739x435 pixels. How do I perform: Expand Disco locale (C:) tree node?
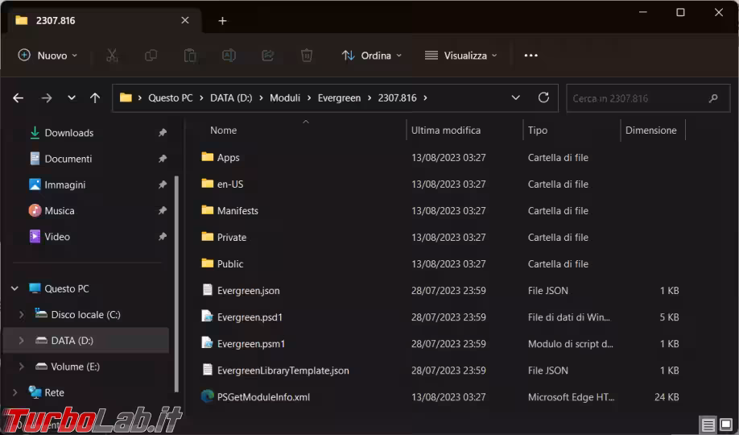21,314
